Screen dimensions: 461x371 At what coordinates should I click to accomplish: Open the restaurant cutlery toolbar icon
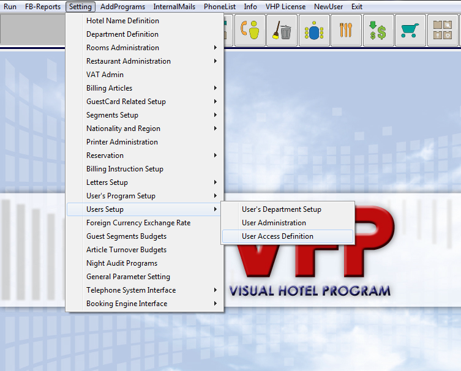click(346, 30)
